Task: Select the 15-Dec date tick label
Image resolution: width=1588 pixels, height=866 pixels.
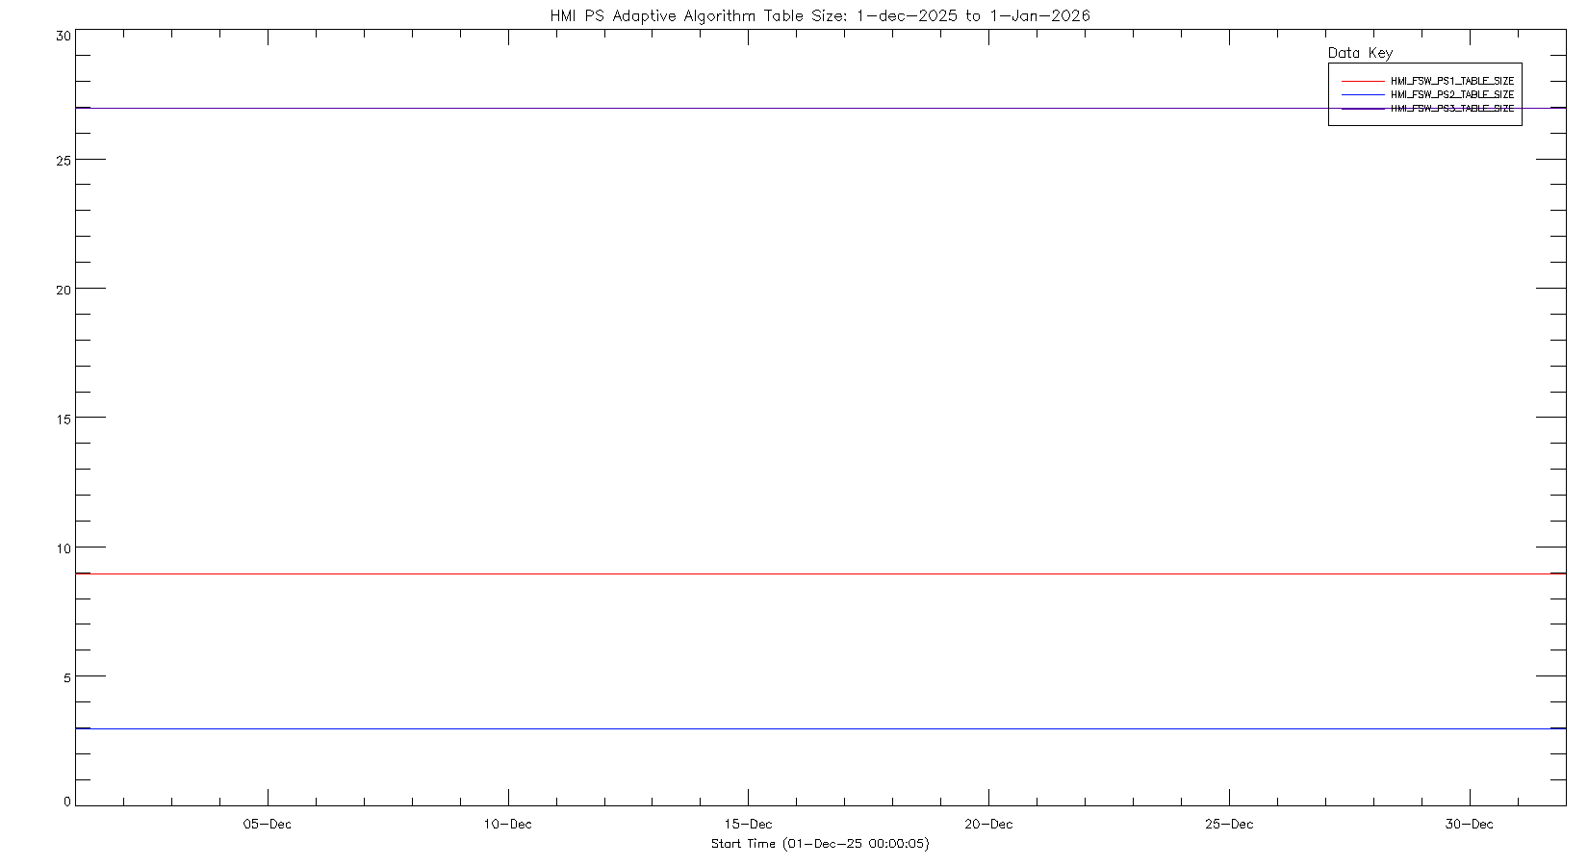Action: pos(748,825)
